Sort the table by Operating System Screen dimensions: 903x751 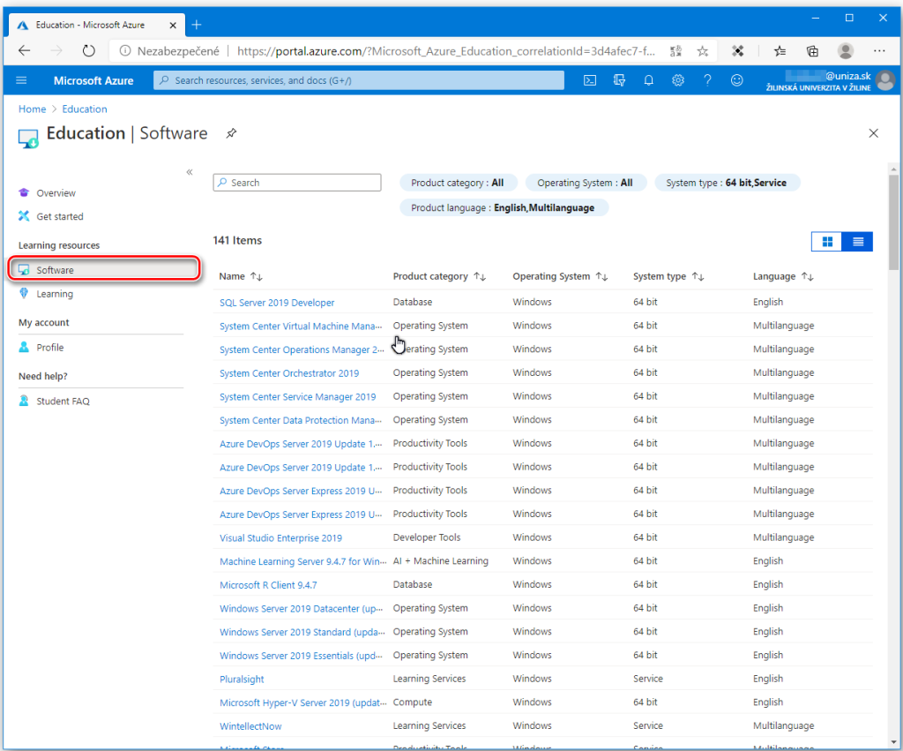[x=560, y=276]
